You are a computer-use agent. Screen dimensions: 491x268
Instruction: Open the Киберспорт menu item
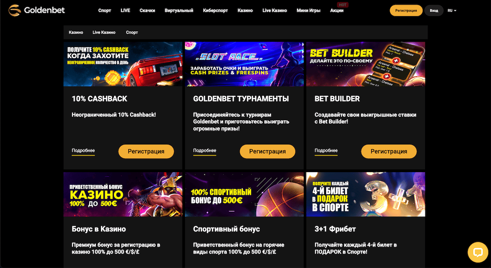tap(215, 11)
